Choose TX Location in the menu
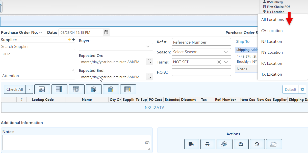308x154 pixels. coord(272,74)
